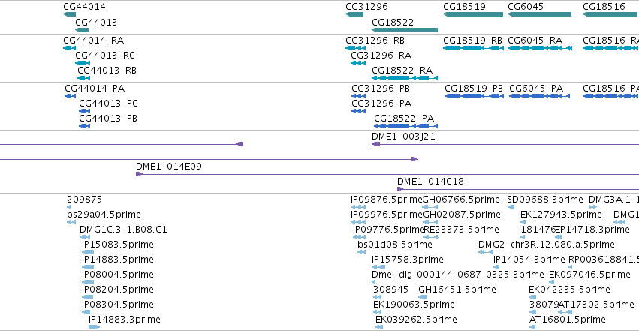Select the IP14883.3prime EST
The height and width of the screenshot is (331, 639).
pyautogui.click(x=94, y=327)
